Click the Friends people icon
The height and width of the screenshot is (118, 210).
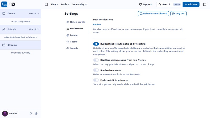4,29
